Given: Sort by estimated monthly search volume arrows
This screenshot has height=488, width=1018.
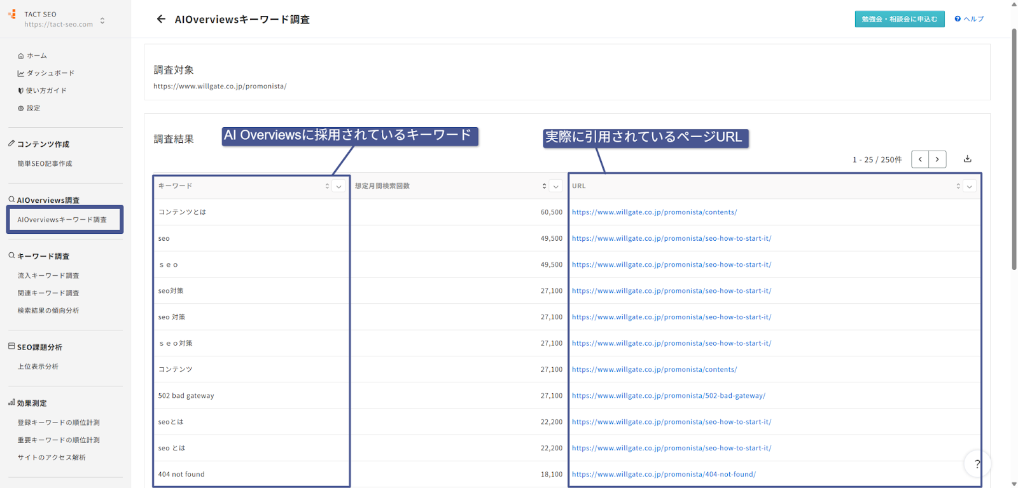Looking at the screenshot, I should coord(544,186).
